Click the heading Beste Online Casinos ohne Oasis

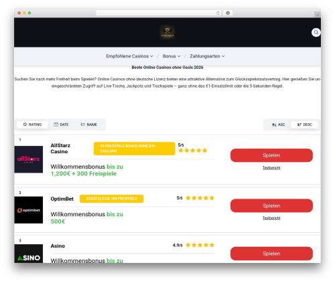click(x=167, y=68)
